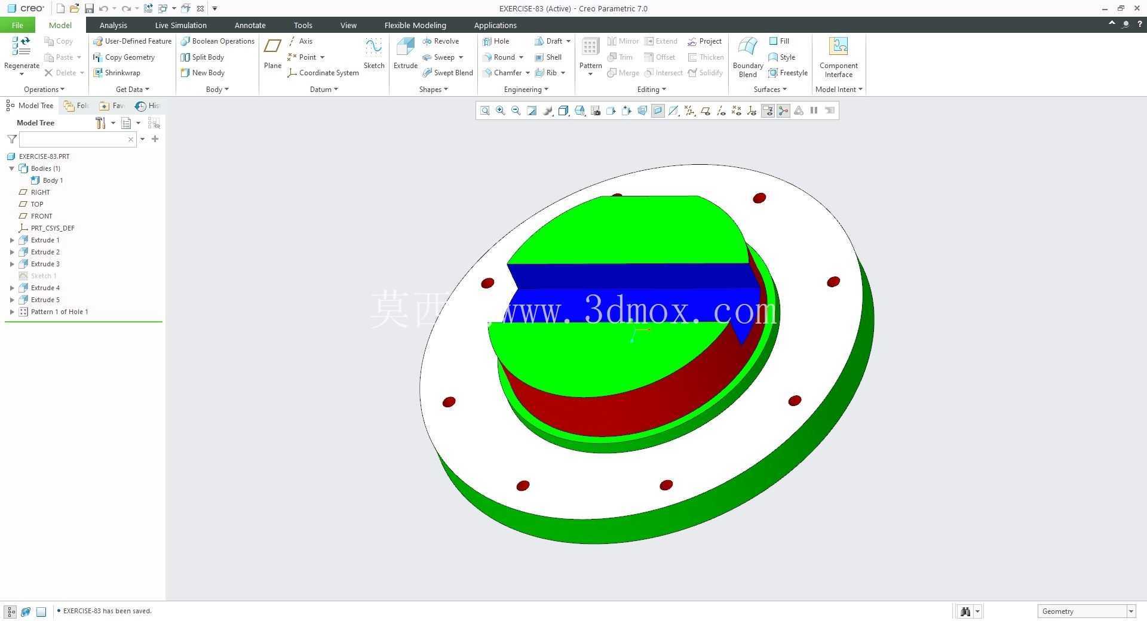Click the Model Tree search field
Image resolution: width=1147 pixels, height=621 pixels.
(78, 139)
